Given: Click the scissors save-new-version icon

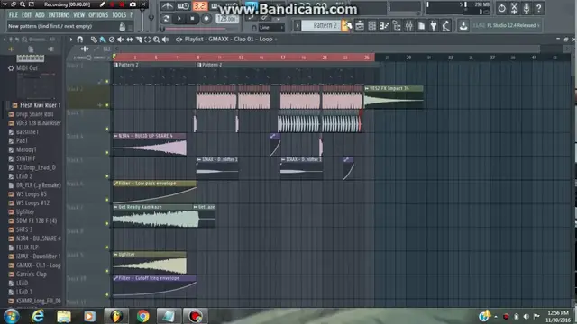Looking at the screenshot, I should point(514,8).
